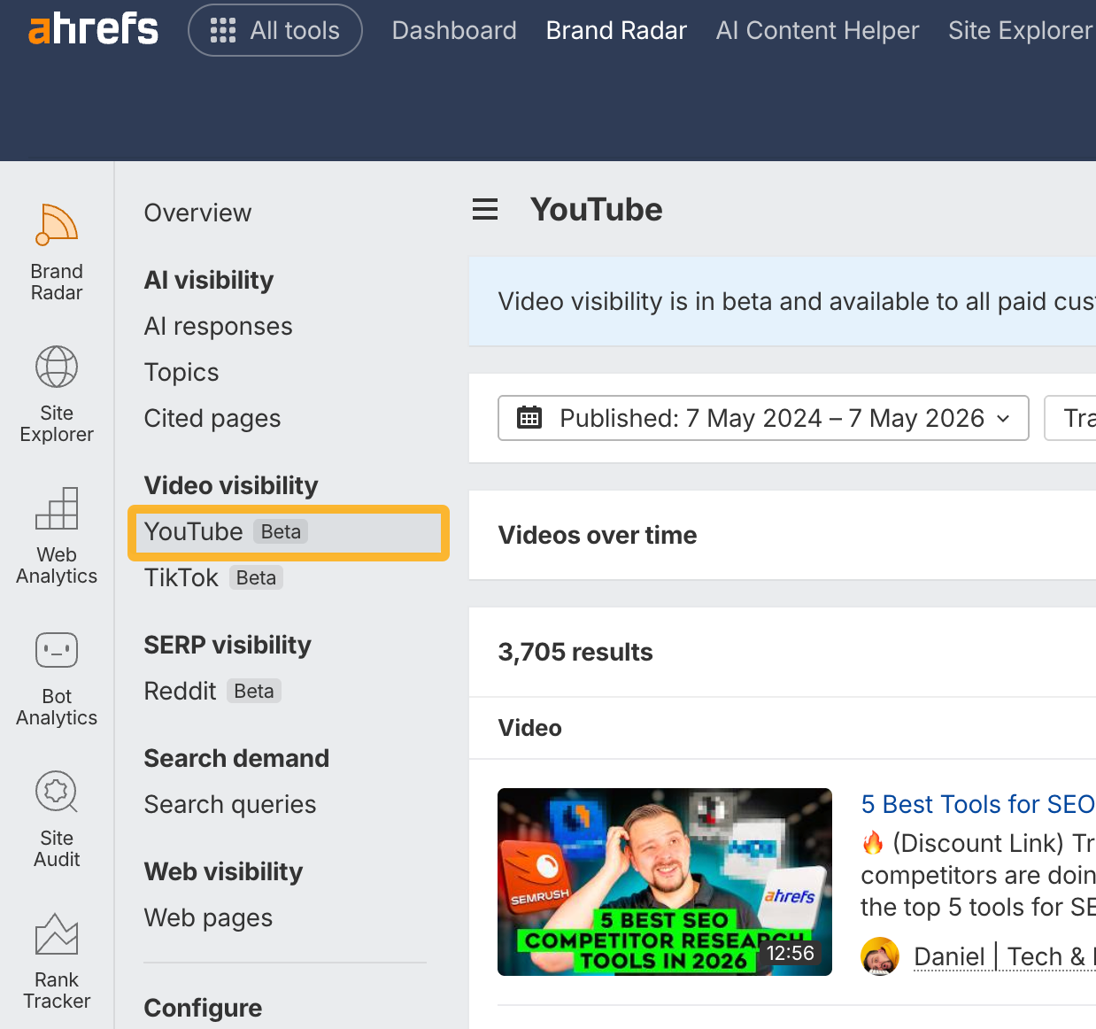This screenshot has height=1029, width=1096.
Task: Open Web pages under Web visibility
Action: tap(208, 917)
